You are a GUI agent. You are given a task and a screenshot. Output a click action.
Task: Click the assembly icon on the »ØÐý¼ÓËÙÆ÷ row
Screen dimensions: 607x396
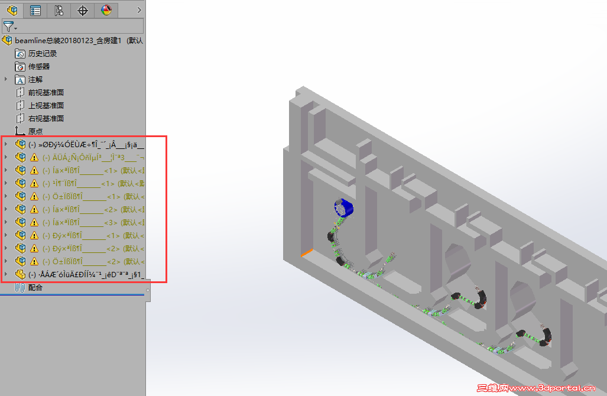21,144
